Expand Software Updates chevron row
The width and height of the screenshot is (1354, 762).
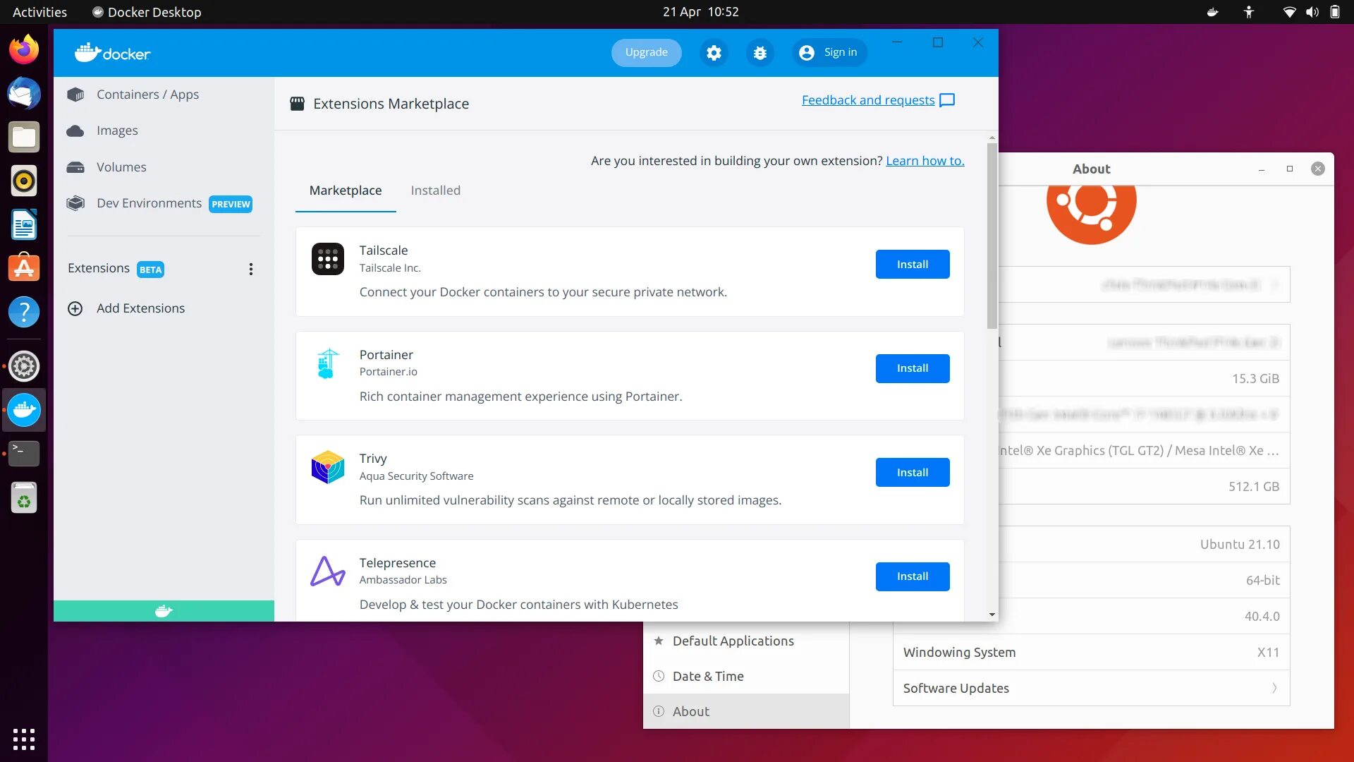tap(1274, 688)
